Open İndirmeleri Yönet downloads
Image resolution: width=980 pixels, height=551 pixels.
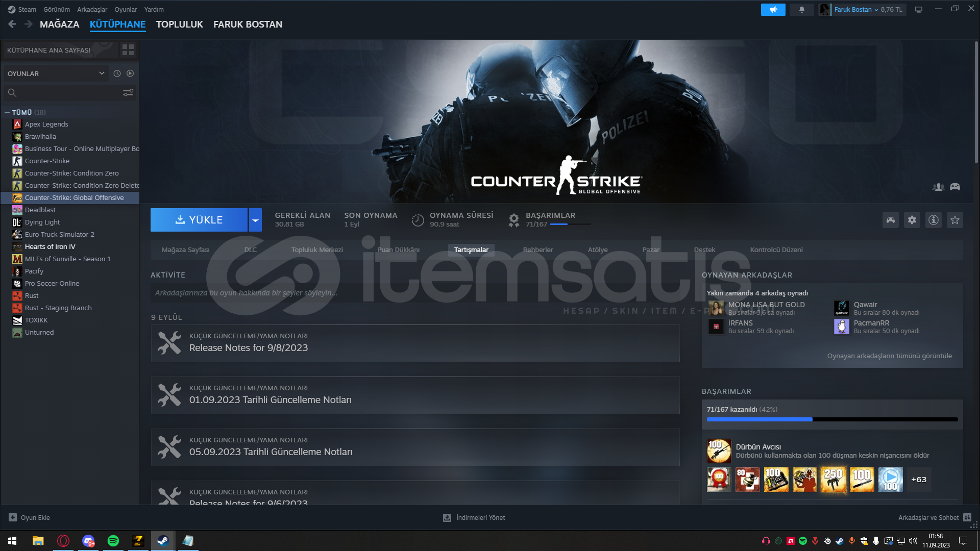474,517
